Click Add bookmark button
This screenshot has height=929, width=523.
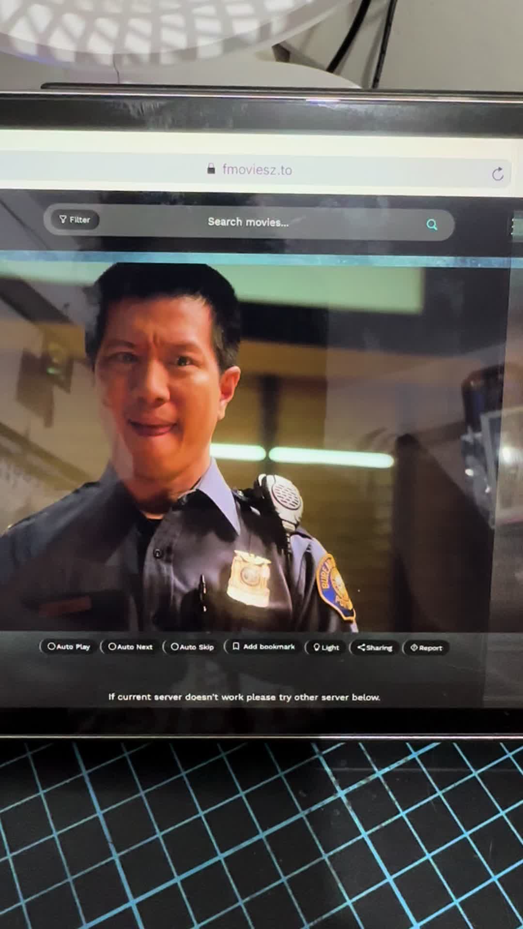264,647
